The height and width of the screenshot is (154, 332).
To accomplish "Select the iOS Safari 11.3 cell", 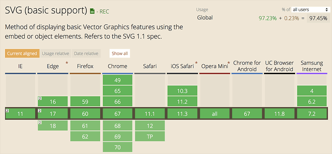I will click(x=182, y=114).
